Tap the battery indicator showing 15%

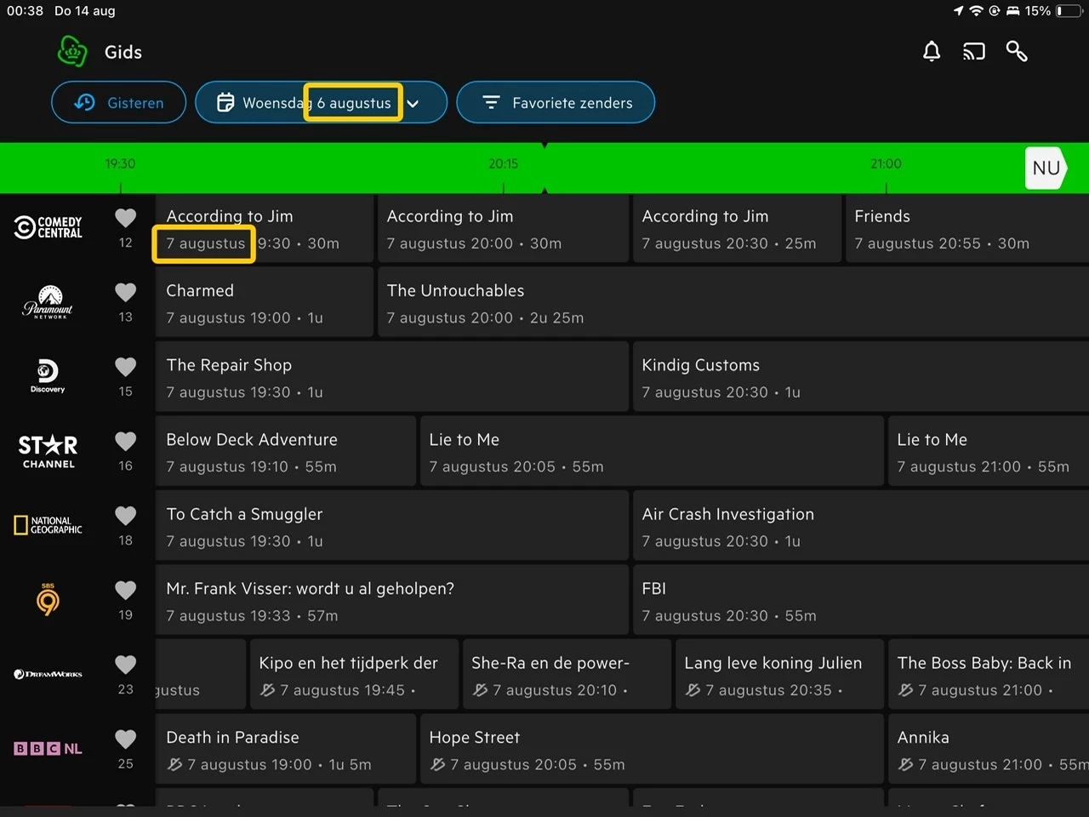1054,11
